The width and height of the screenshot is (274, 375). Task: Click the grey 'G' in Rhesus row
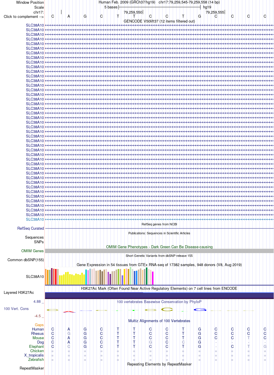tap(69, 333)
